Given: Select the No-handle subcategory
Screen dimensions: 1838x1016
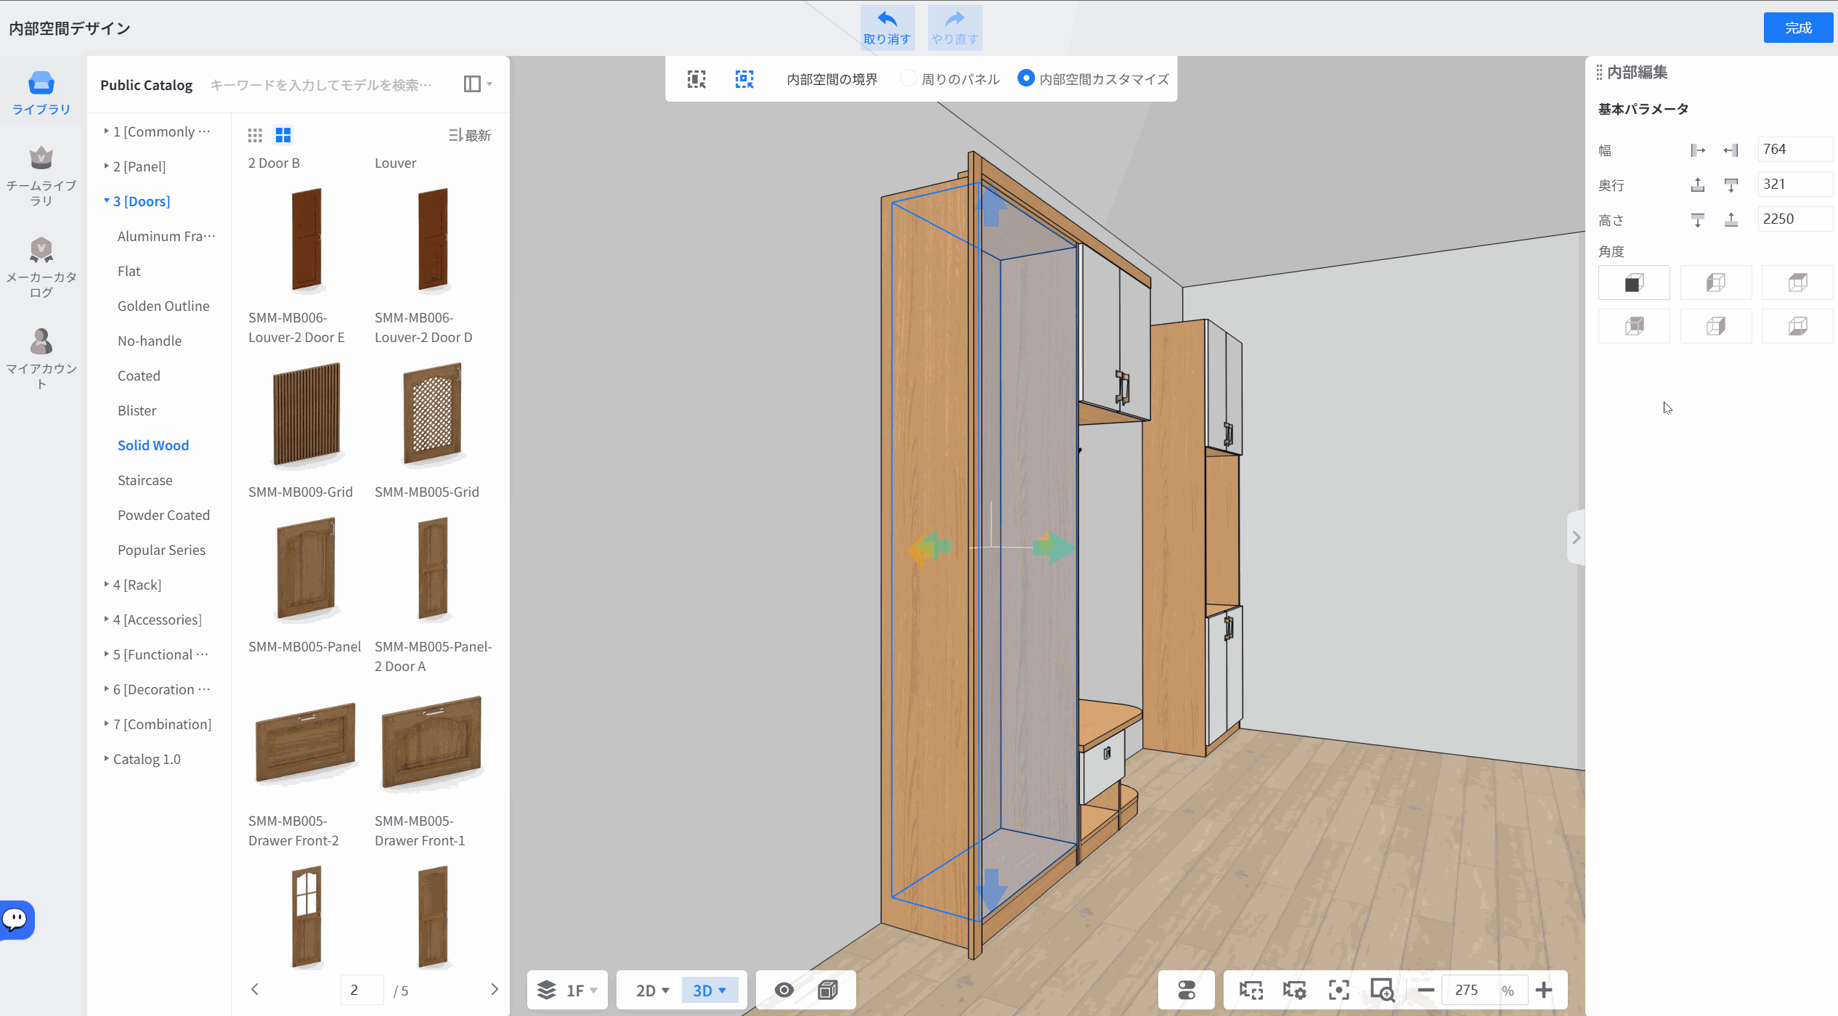Looking at the screenshot, I should [x=150, y=341].
